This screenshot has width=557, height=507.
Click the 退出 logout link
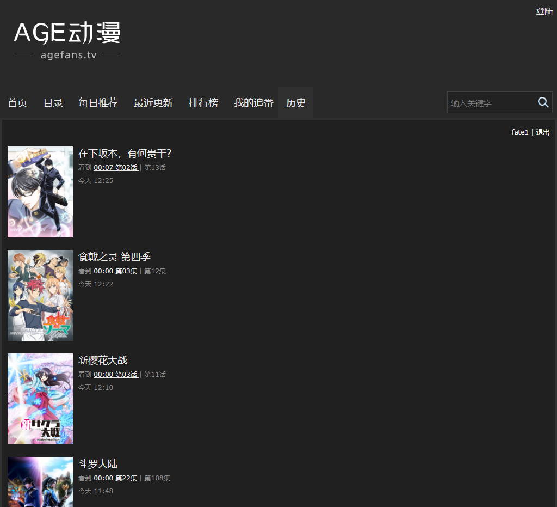click(542, 132)
